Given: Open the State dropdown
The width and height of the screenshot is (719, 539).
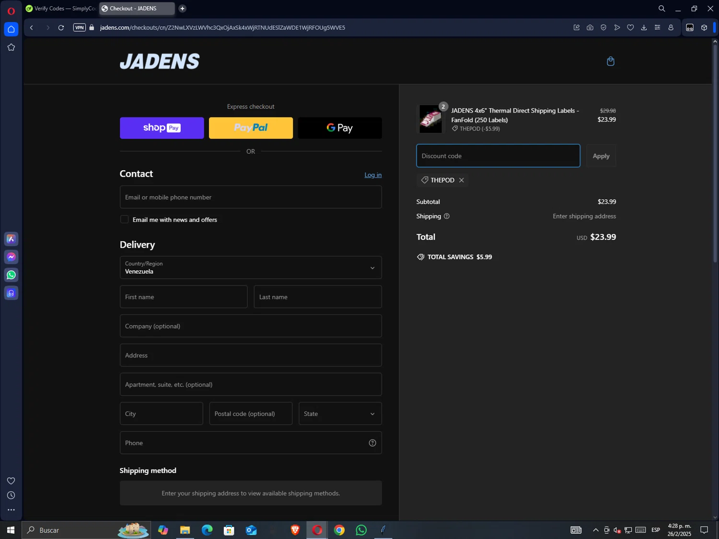Looking at the screenshot, I should point(340,413).
